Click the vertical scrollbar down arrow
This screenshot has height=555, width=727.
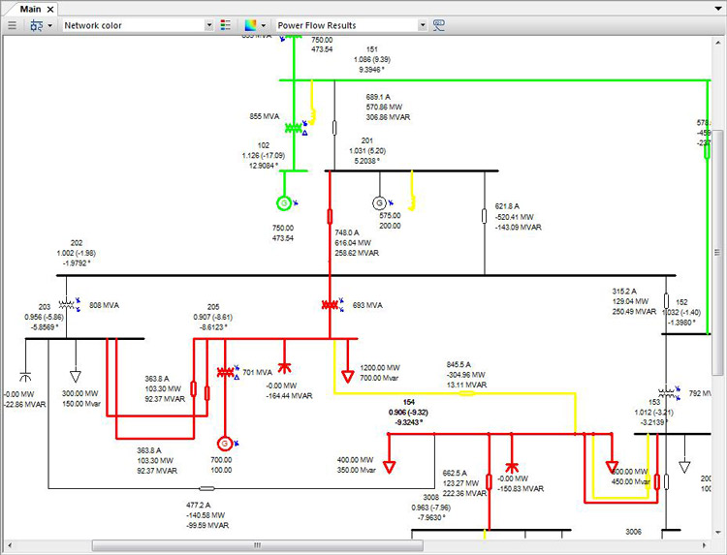point(718,531)
